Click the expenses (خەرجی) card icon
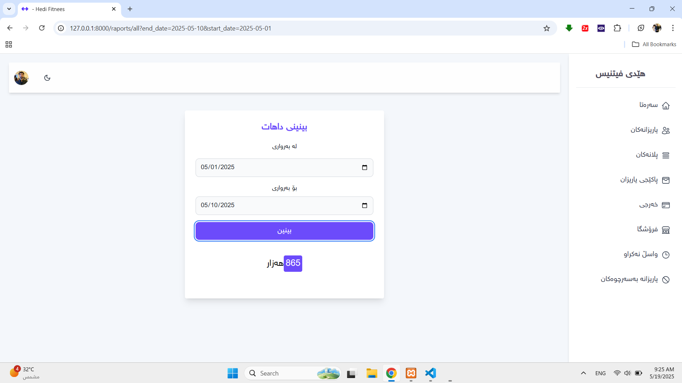 (666, 205)
